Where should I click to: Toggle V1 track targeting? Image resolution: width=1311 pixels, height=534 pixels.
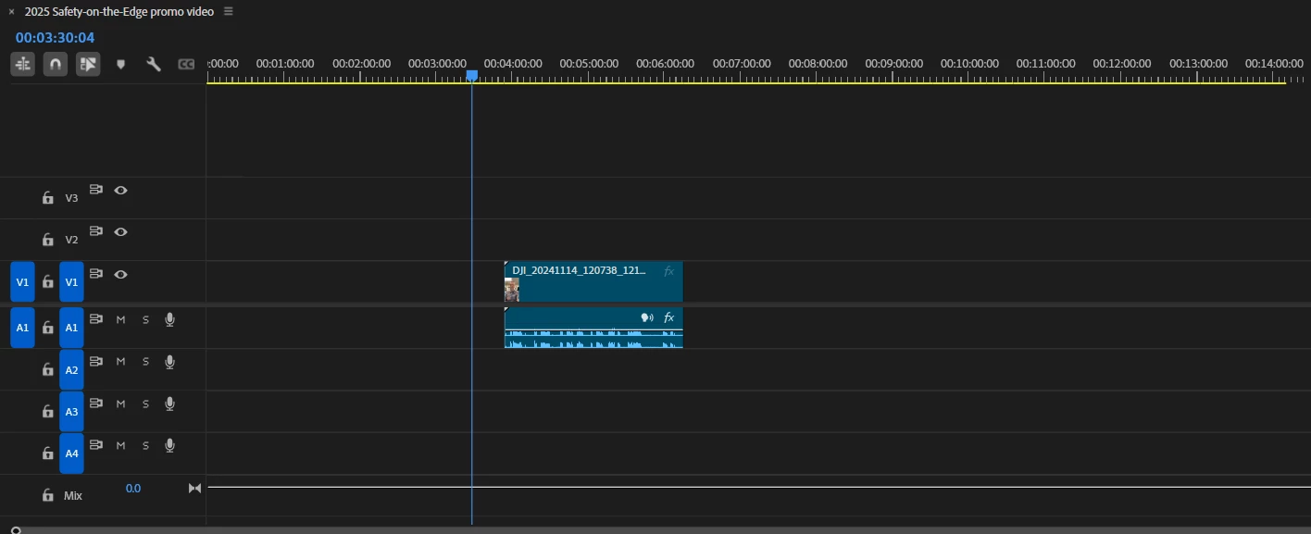(71, 281)
